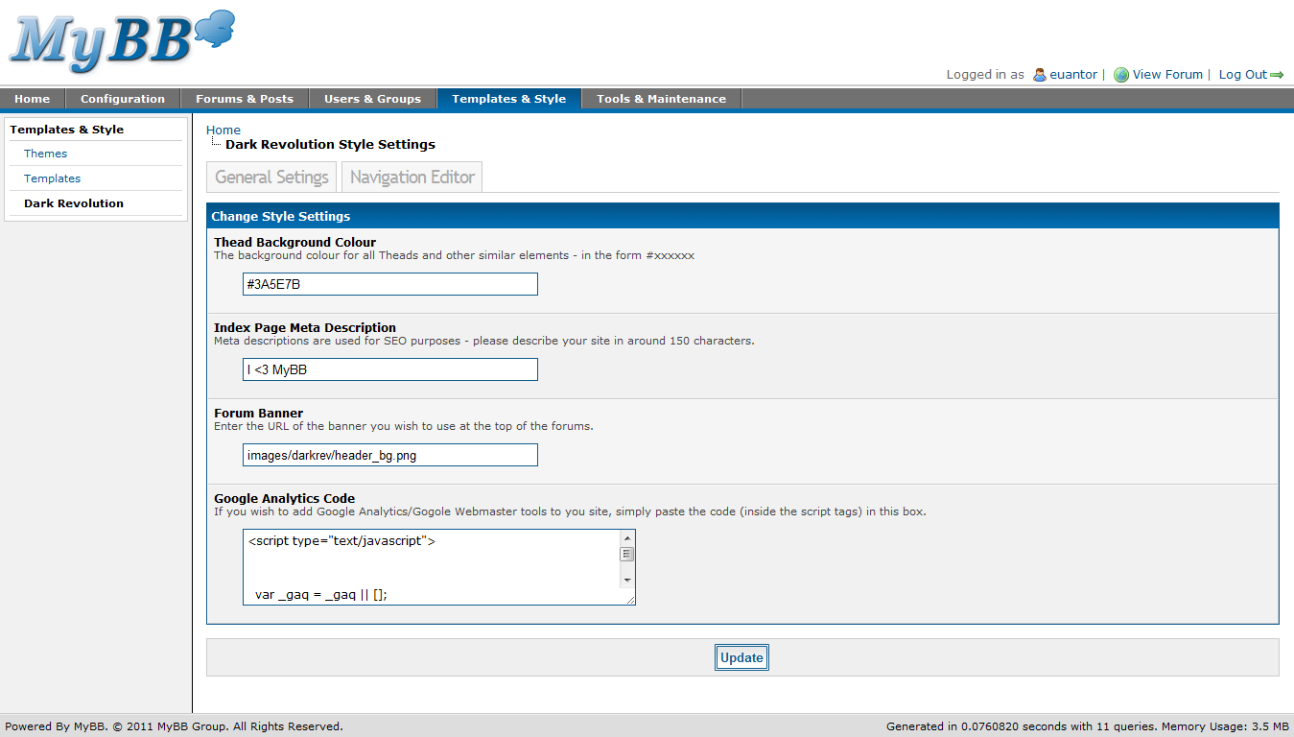Focus the Index Page Meta Description field
1294x737 pixels.
point(390,369)
